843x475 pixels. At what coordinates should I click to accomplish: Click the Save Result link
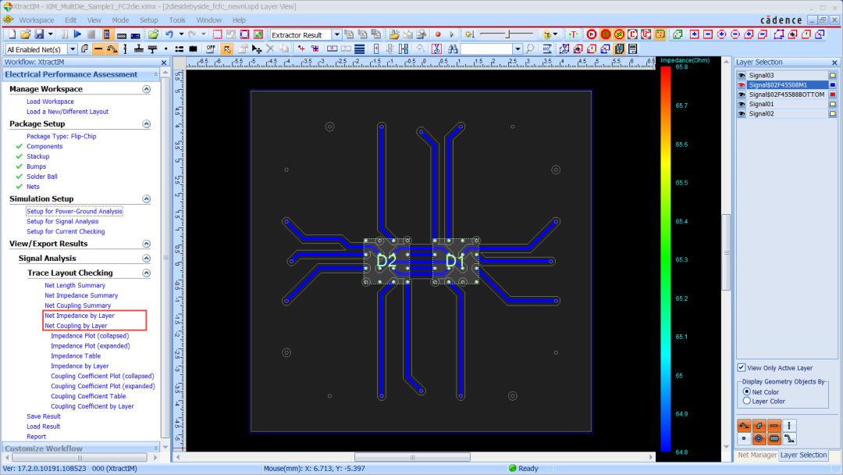[44, 416]
